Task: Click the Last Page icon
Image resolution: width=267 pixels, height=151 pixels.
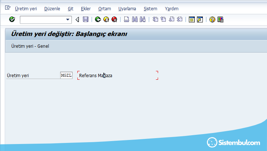Action: coord(179,19)
